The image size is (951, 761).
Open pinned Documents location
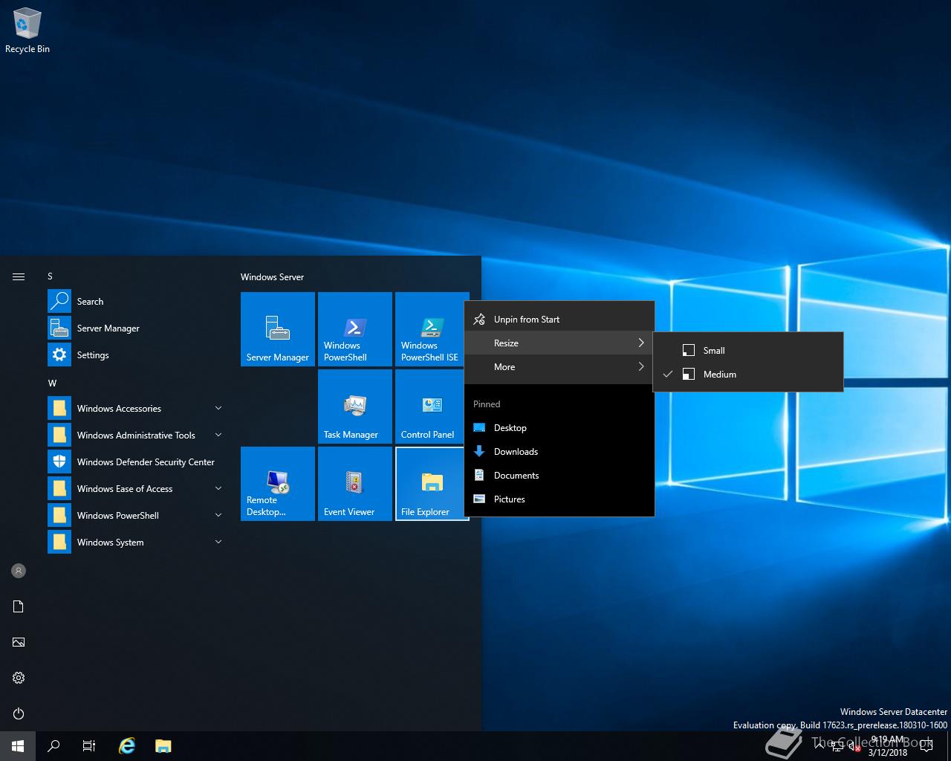tap(559, 475)
